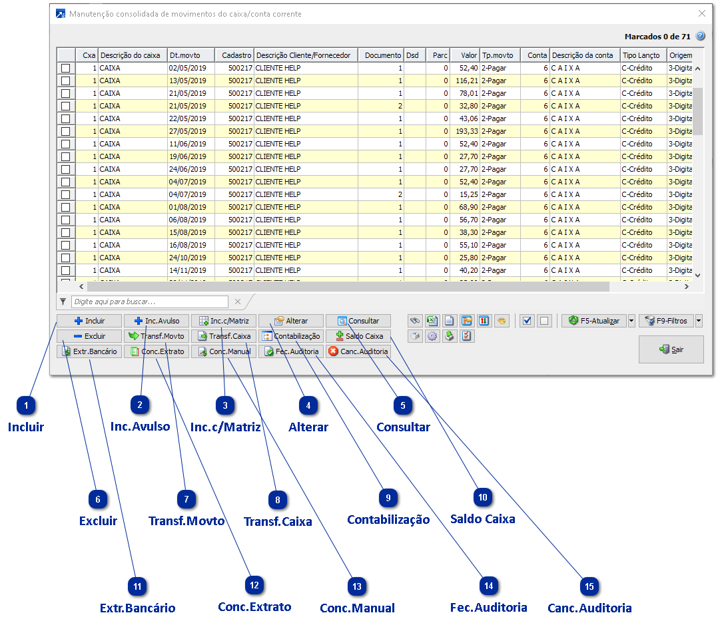Open the dropdown arrow next to F5-Atualizar

(x=631, y=321)
